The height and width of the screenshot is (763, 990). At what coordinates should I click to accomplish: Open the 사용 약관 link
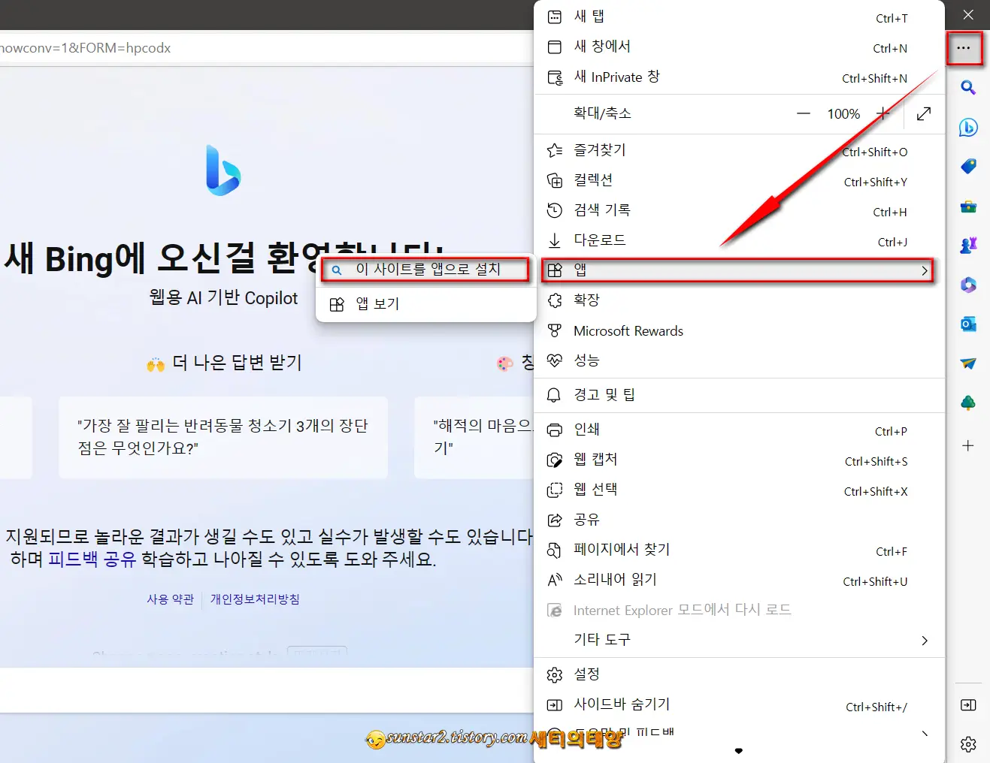pyautogui.click(x=170, y=599)
